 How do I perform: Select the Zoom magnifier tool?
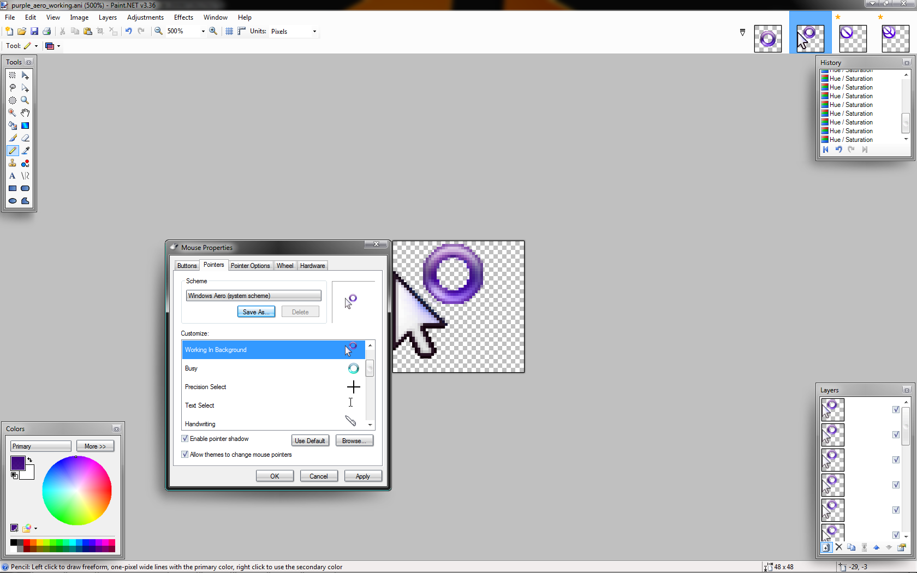[25, 100]
